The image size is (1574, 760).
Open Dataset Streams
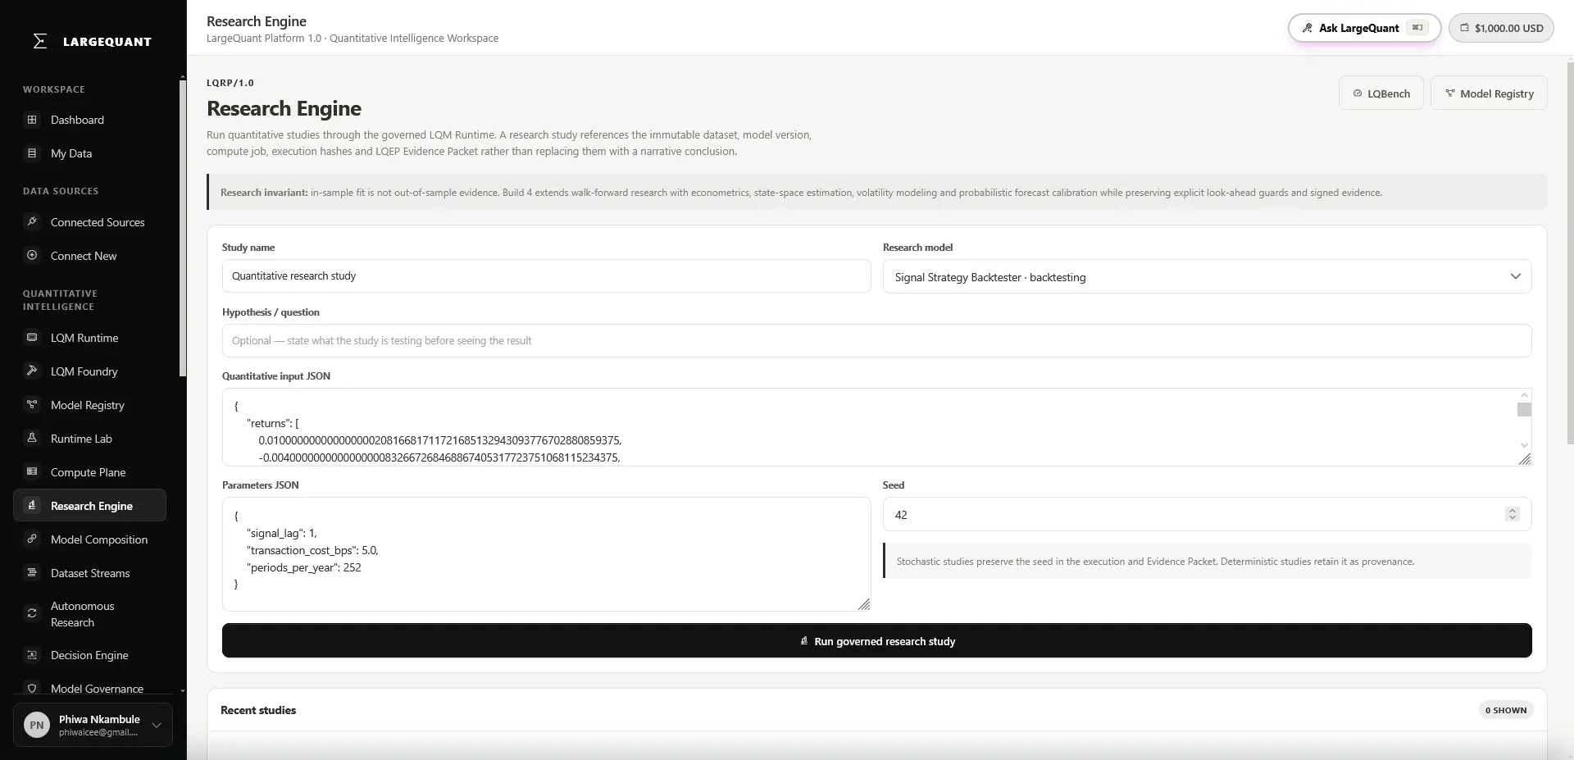[89, 573]
